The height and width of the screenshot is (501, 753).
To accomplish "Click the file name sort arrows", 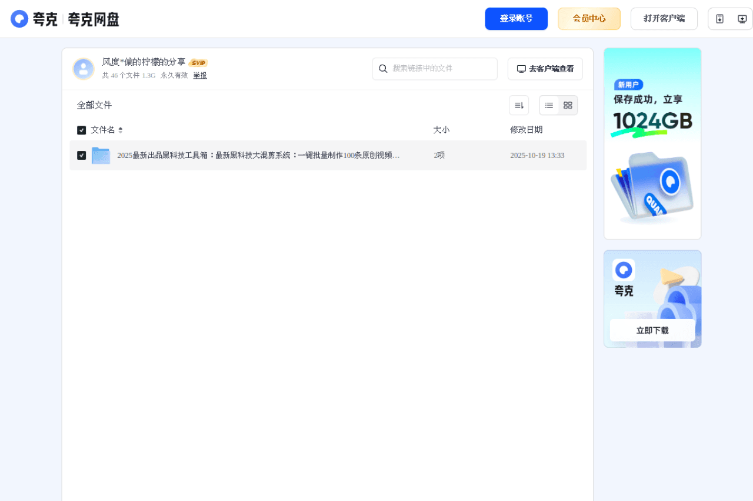I will click(121, 130).
